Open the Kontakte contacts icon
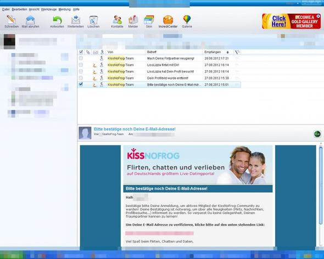 (x=117, y=20)
